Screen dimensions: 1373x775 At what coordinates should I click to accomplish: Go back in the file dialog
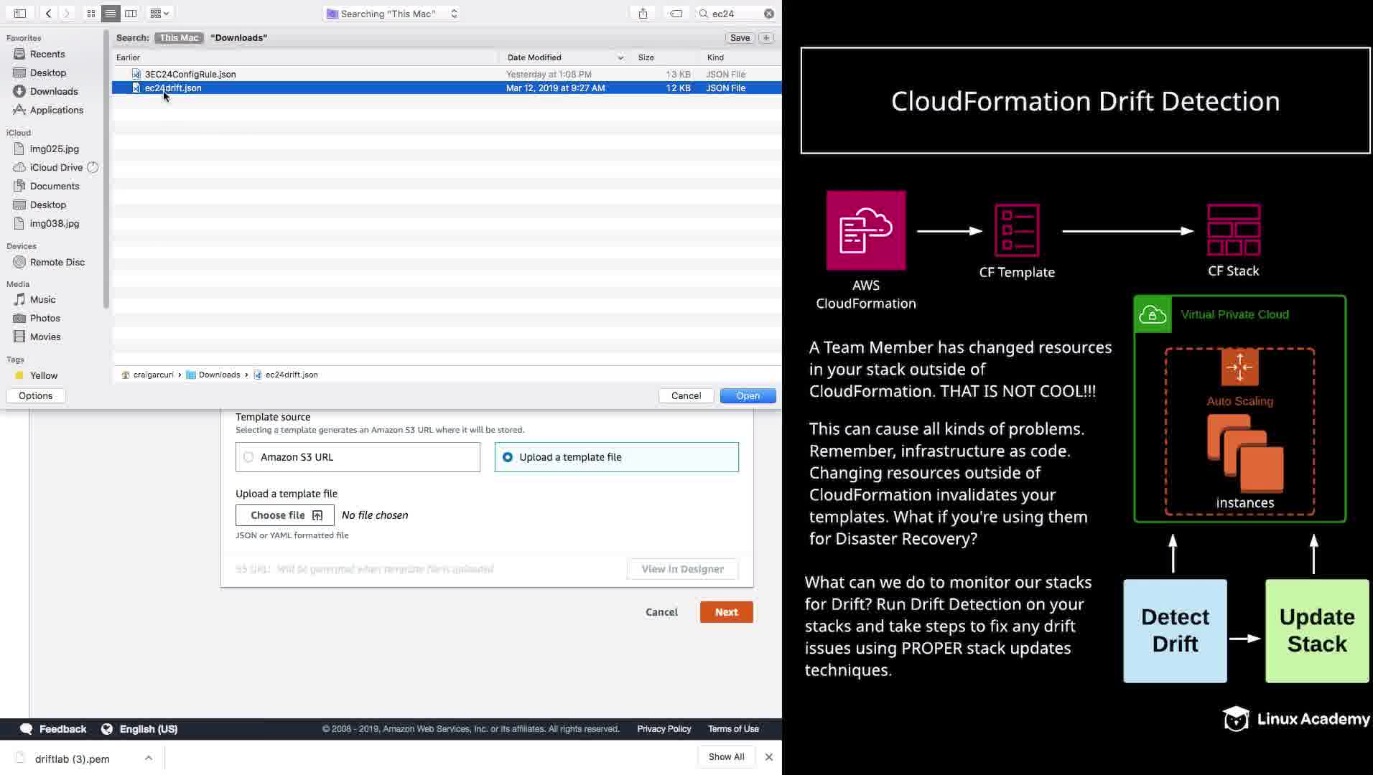48,14
